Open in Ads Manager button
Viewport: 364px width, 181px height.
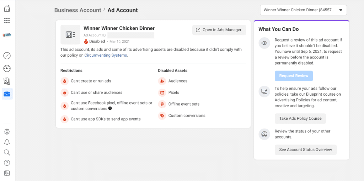[x=219, y=30]
